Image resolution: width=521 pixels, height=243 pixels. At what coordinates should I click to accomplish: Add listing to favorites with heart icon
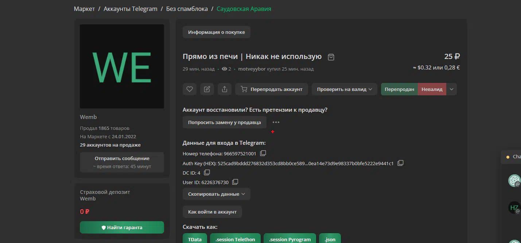click(x=190, y=89)
